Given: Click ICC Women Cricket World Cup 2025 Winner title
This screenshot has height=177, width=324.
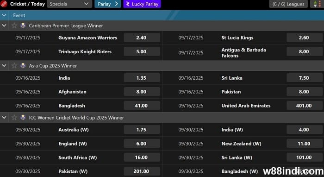Looking at the screenshot, I should [x=76, y=118].
